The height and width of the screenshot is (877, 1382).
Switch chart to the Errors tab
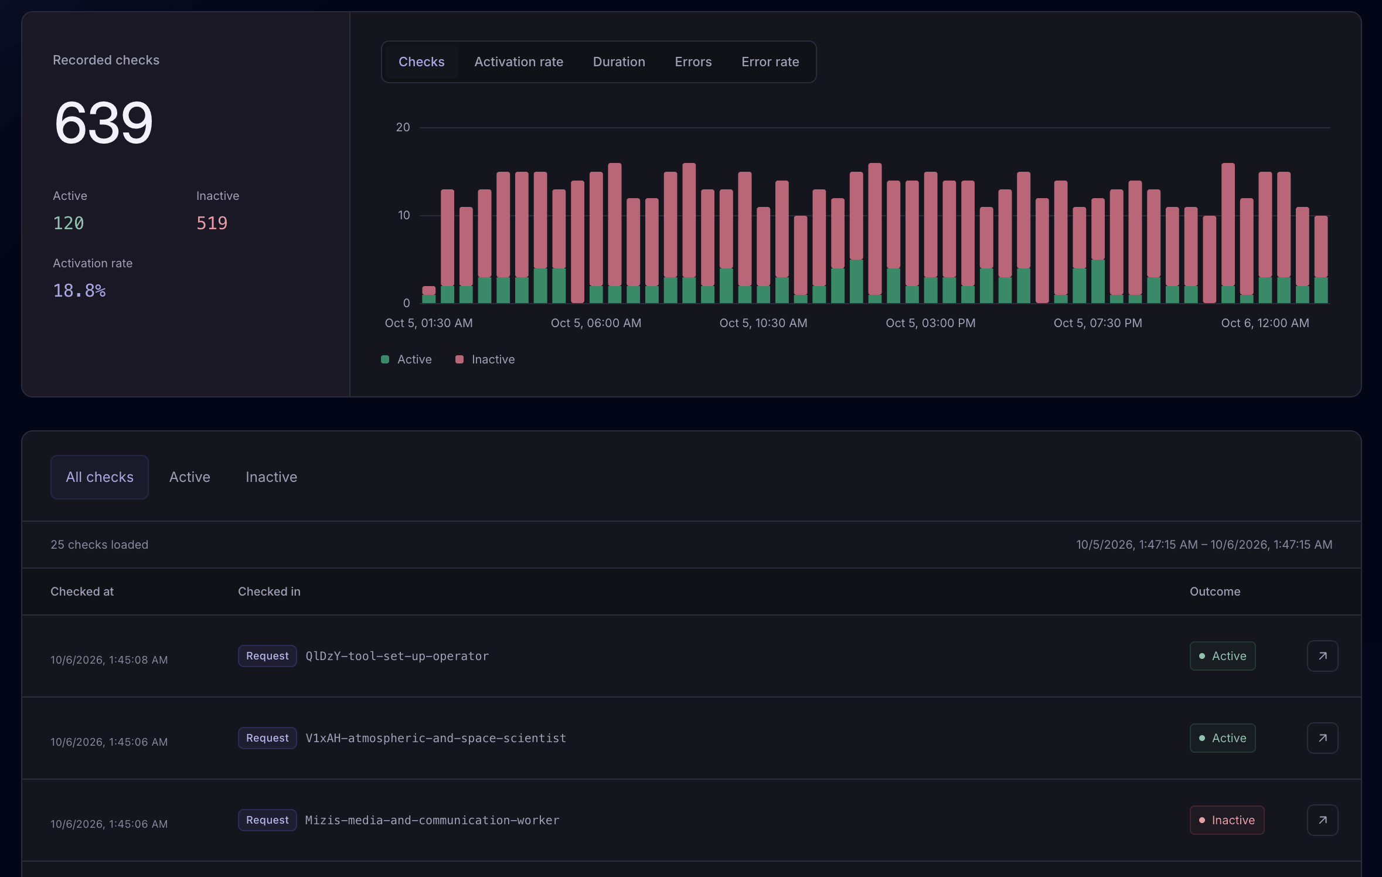click(693, 62)
